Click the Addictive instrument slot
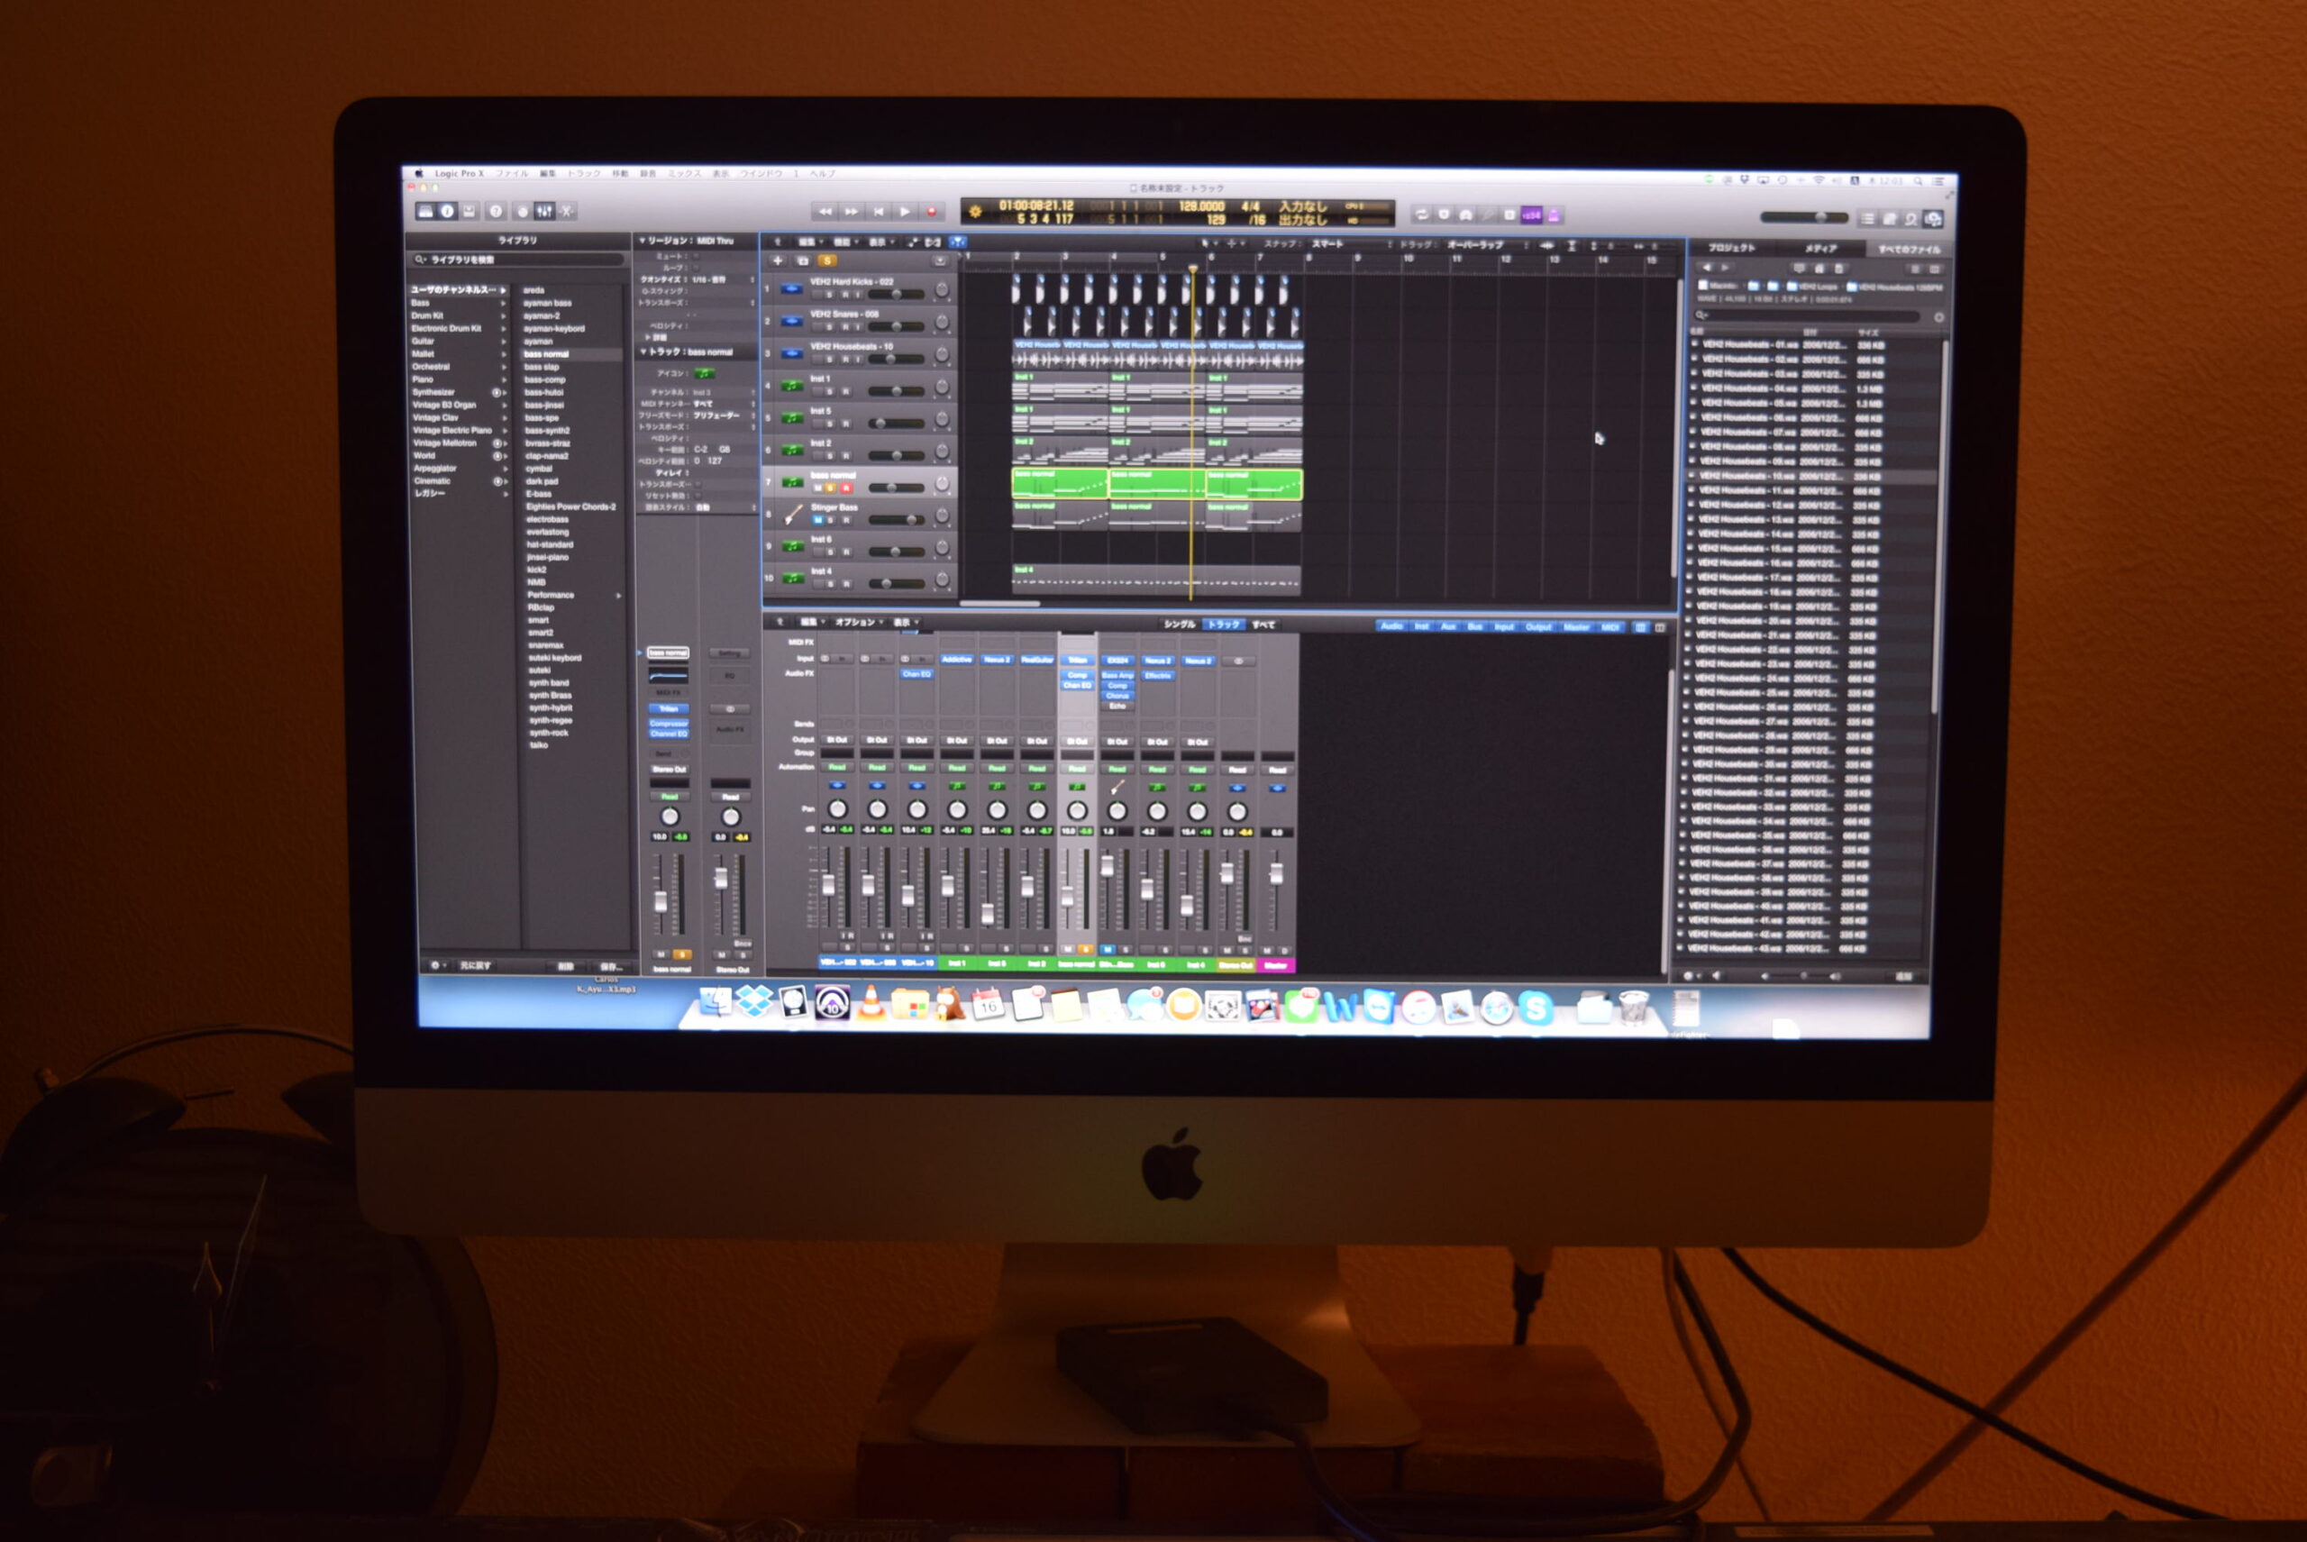2307x1542 pixels. point(957,660)
